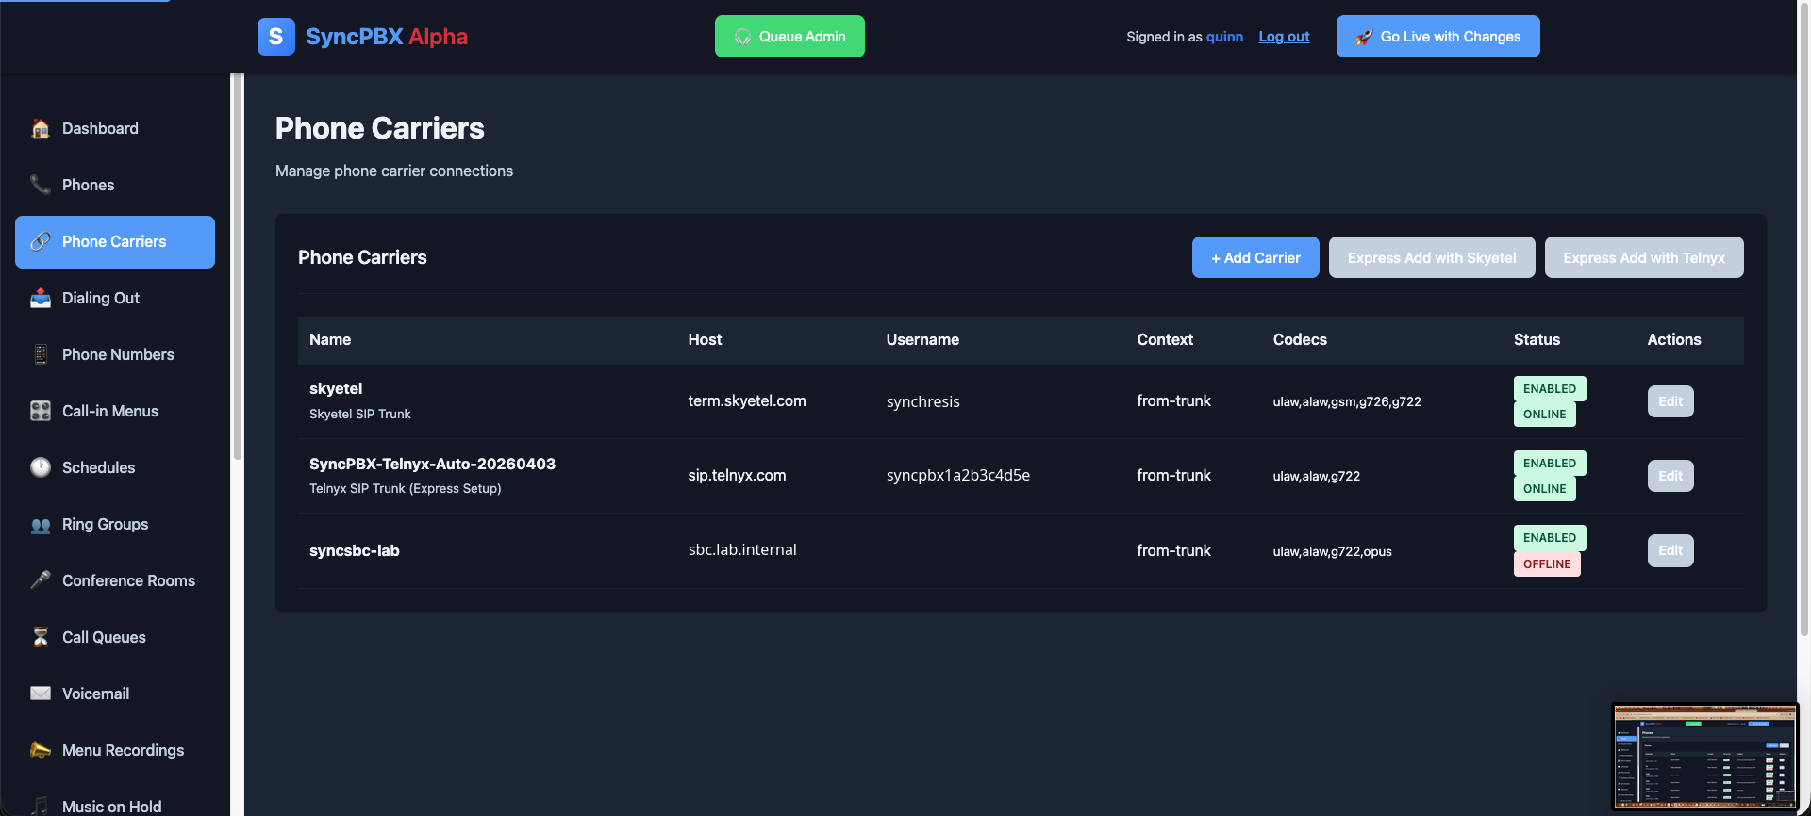Image resolution: width=1811 pixels, height=816 pixels.
Task: Click the Call-in Menus keypad icon
Action: coord(41,411)
